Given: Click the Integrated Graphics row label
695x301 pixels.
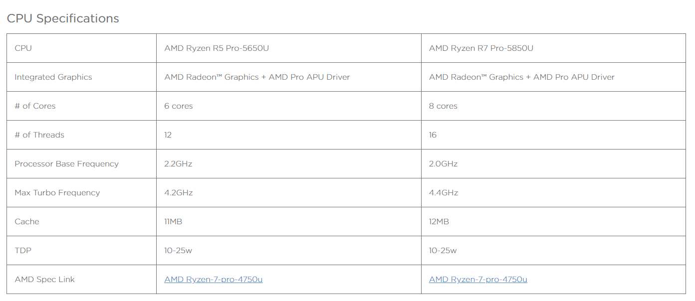Looking at the screenshot, I should (x=53, y=77).
